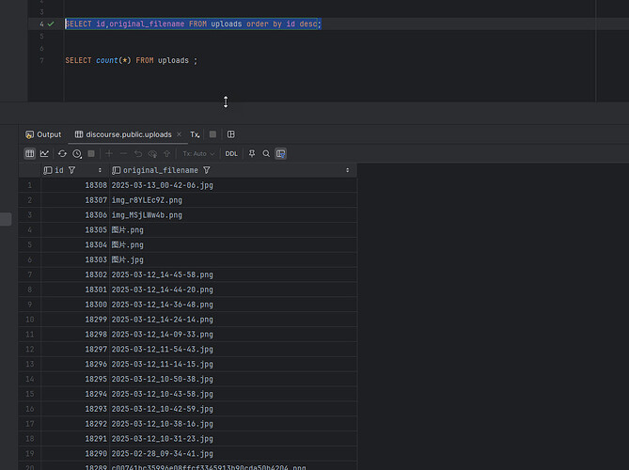Open the auto-refresh clock options
Image resolution: width=629 pixels, height=470 pixels.
point(77,153)
